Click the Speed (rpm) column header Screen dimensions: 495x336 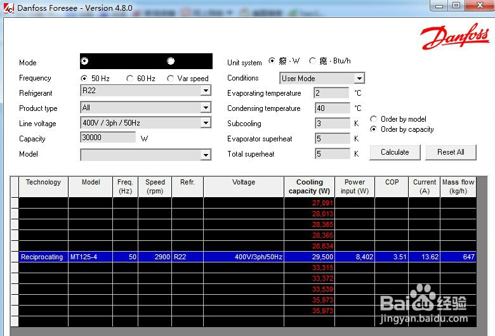[155, 187]
